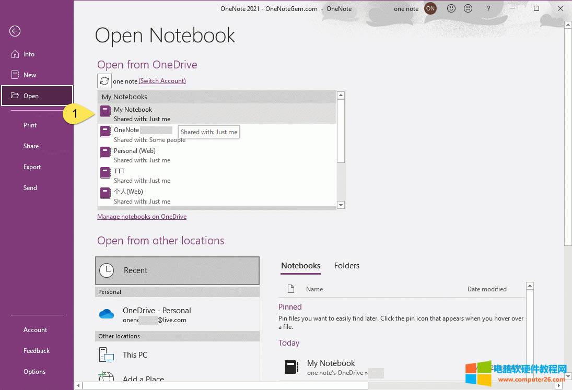Click the Switch Account link

(162, 80)
